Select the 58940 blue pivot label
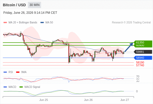The image size is (153, 104). coord(143,58)
